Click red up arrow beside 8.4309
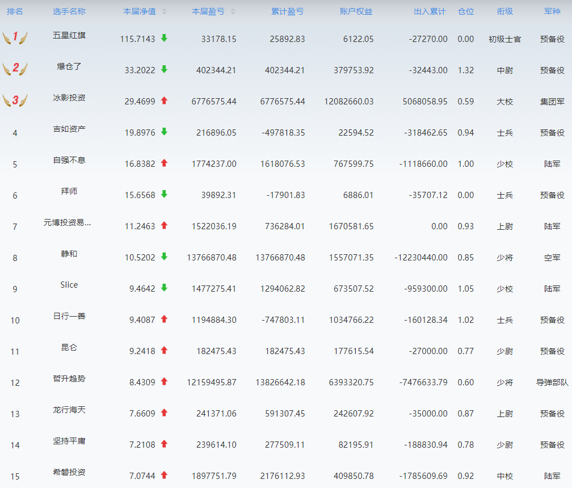 (x=164, y=381)
